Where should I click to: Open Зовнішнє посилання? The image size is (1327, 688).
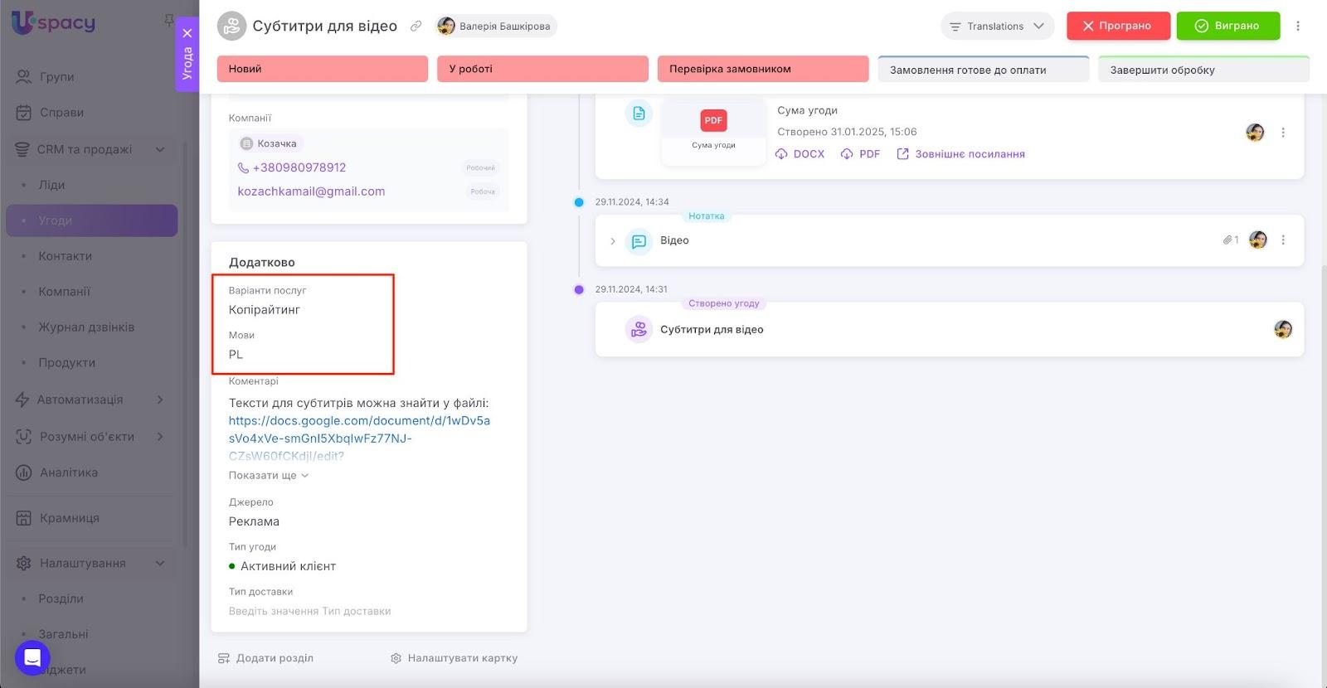click(x=960, y=154)
